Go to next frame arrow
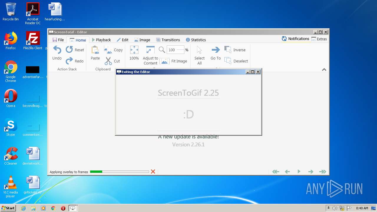 (310, 171)
